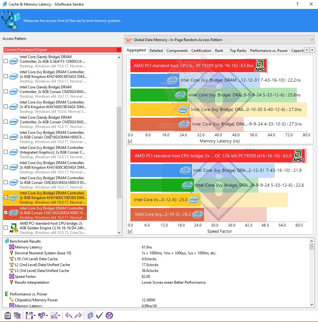Click the red square next to Current Processor/Chipset

click(x=119, y=50)
